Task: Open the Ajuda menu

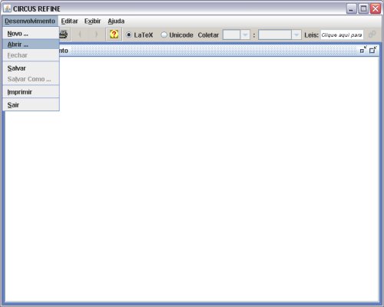Action: [x=116, y=21]
